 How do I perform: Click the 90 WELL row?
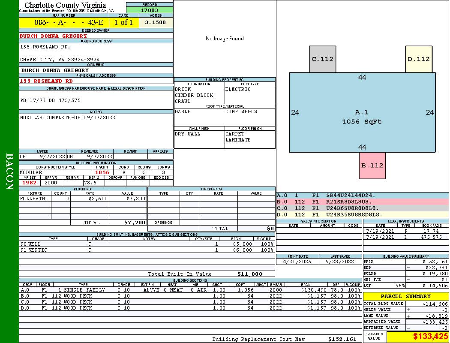point(147,244)
